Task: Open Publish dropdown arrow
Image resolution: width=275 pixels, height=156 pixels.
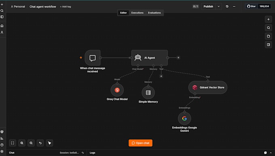Action: coord(218,6)
